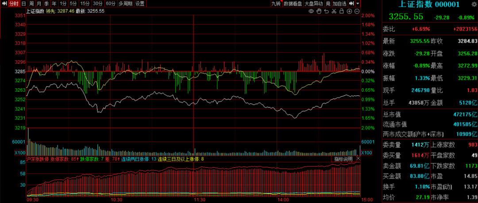Switch to the 季 quarterly chart tab
Viewport: 478px width, 203px height.
tap(46, 4)
